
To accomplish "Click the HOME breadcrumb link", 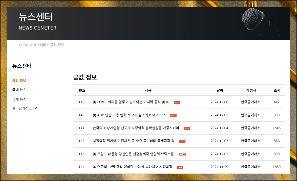I will click(24, 45).
